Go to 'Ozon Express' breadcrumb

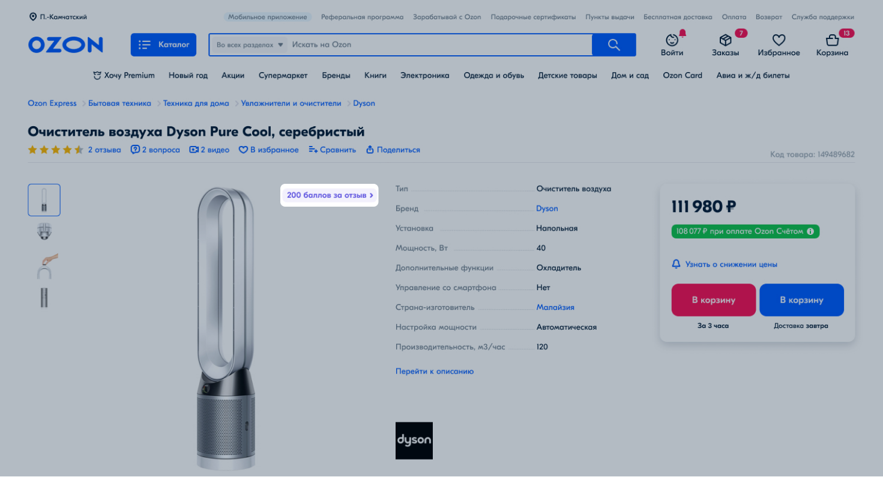pyautogui.click(x=52, y=103)
